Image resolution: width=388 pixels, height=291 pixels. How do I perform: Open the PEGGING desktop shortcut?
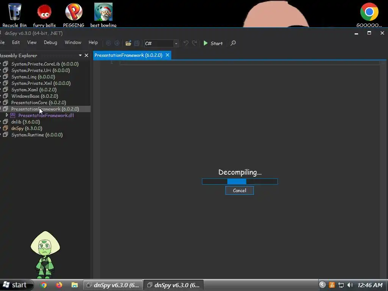(74, 14)
